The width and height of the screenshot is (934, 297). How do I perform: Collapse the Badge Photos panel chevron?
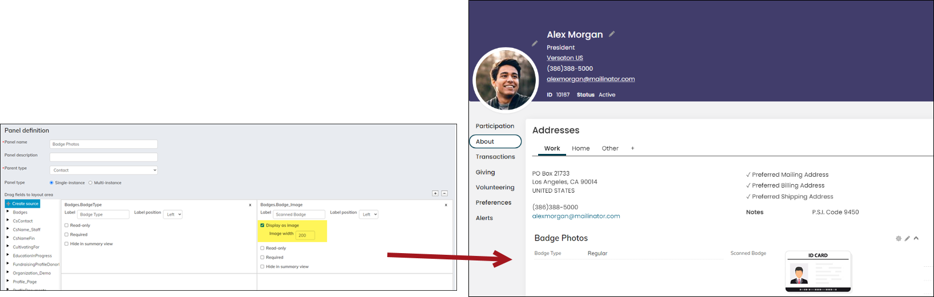coord(916,238)
